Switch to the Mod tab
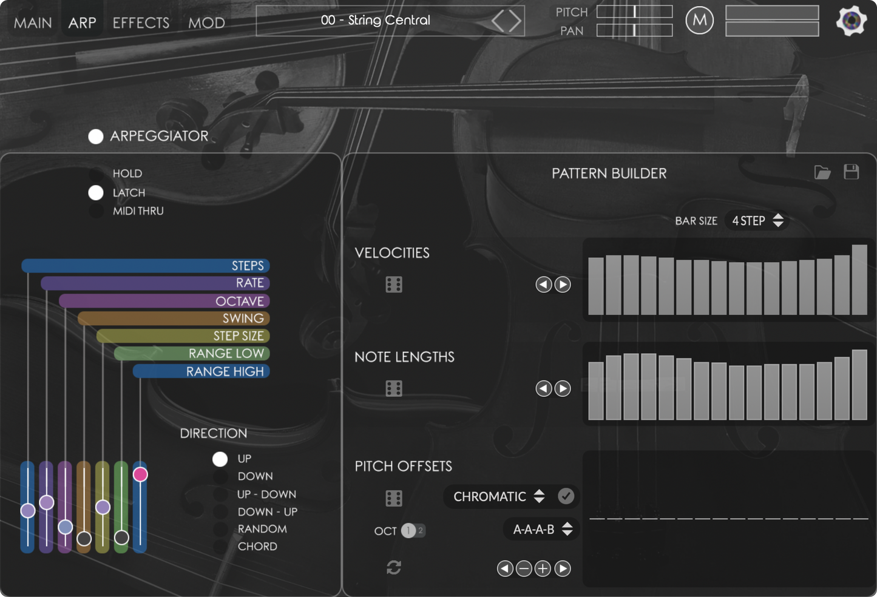 pos(206,23)
